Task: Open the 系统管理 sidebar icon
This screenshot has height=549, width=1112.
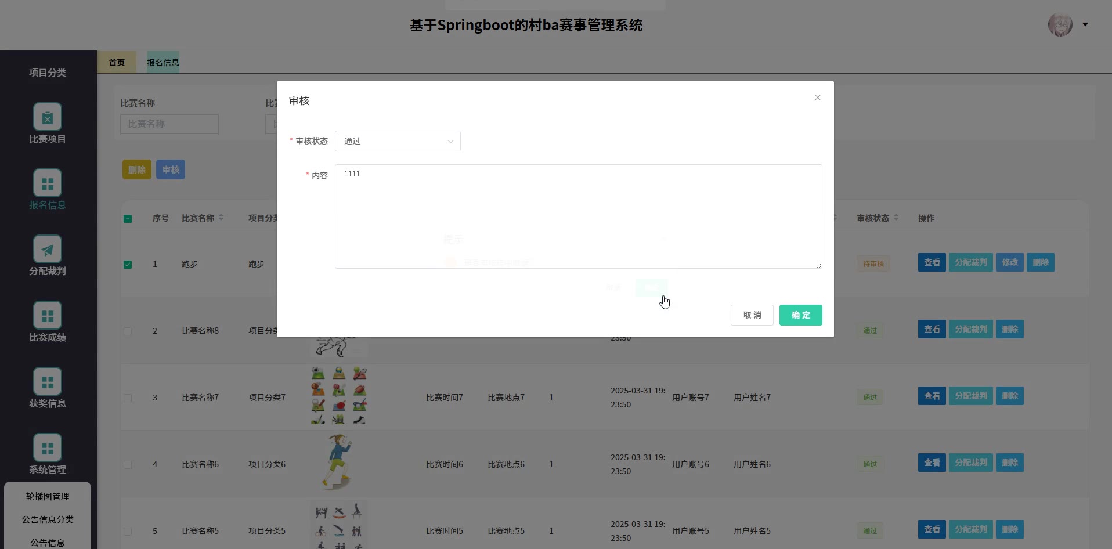Action: click(x=48, y=448)
